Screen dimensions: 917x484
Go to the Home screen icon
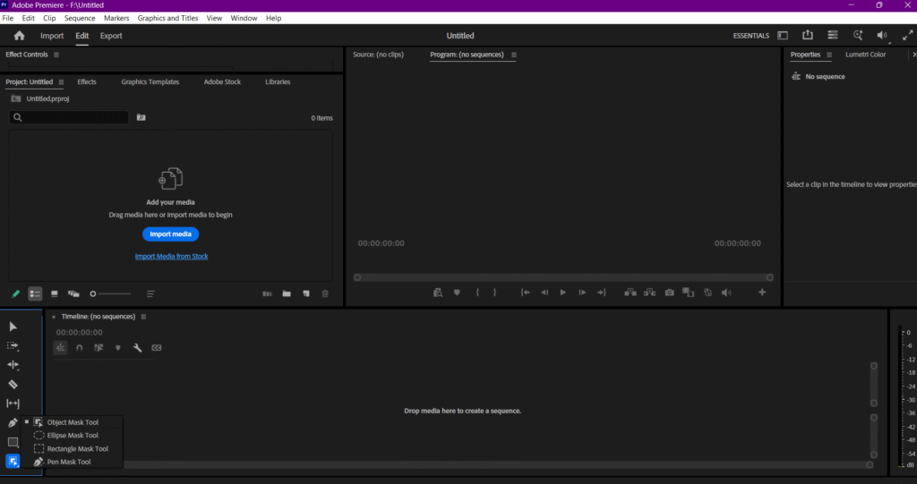pos(20,36)
